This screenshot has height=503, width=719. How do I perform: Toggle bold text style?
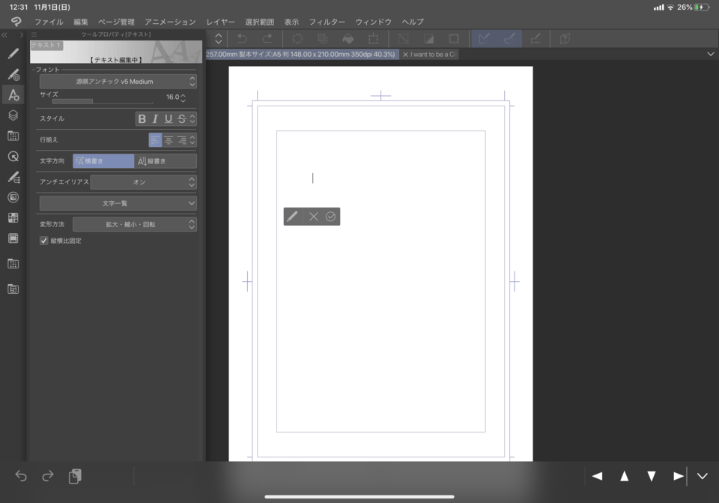point(142,118)
